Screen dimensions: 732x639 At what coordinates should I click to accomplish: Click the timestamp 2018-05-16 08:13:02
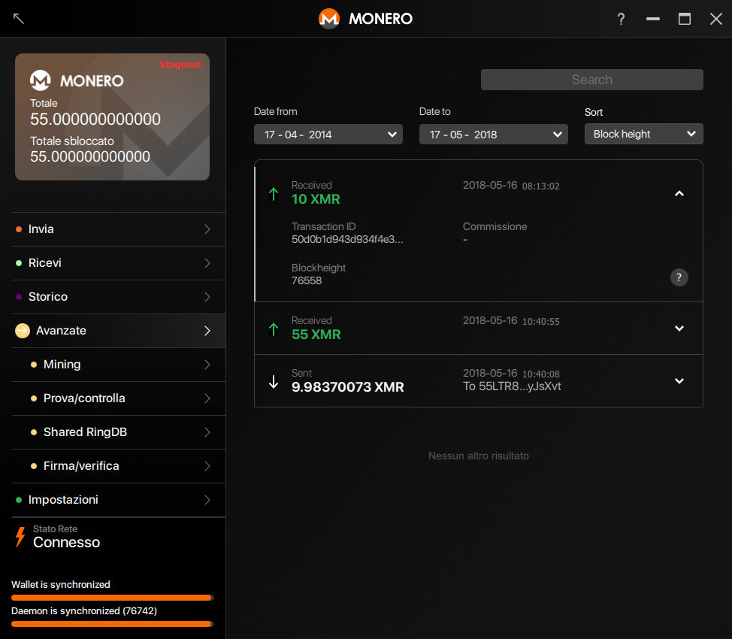pyautogui.click(x=511, y=186)
